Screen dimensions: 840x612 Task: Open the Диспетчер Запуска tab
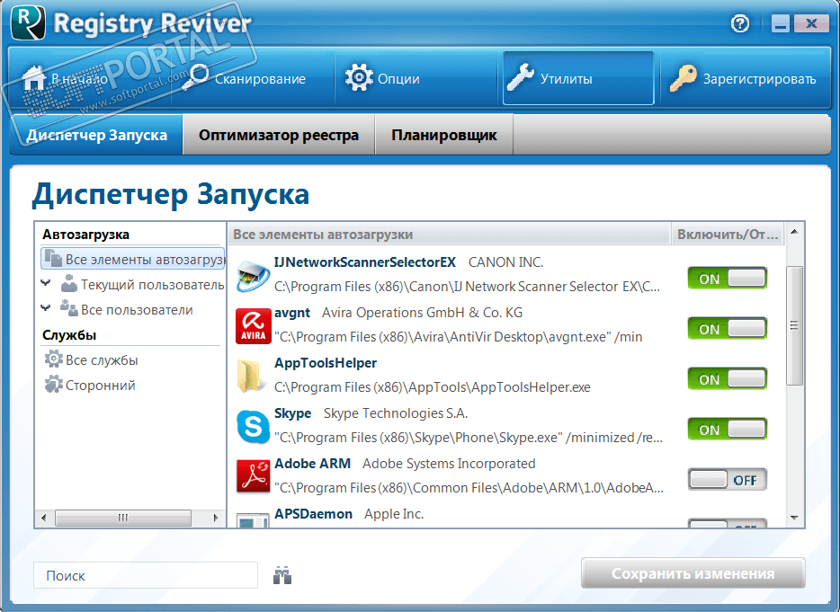[x=97, y=135]
